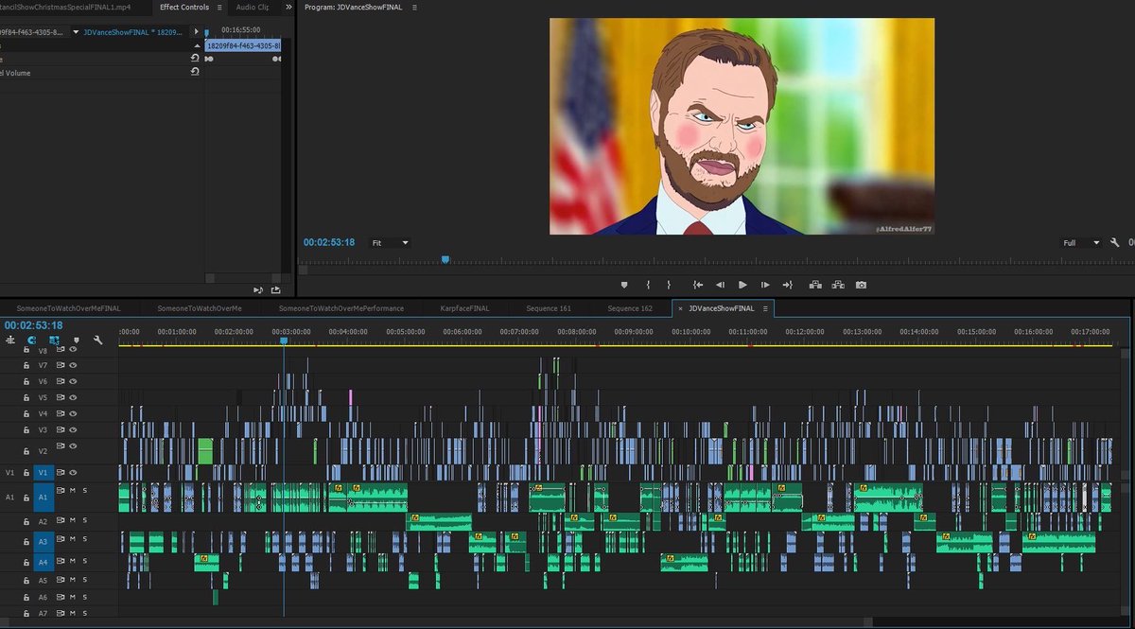1135x629 pixels.
Task: Step forward one frame
Action: [x=765, y=285]
